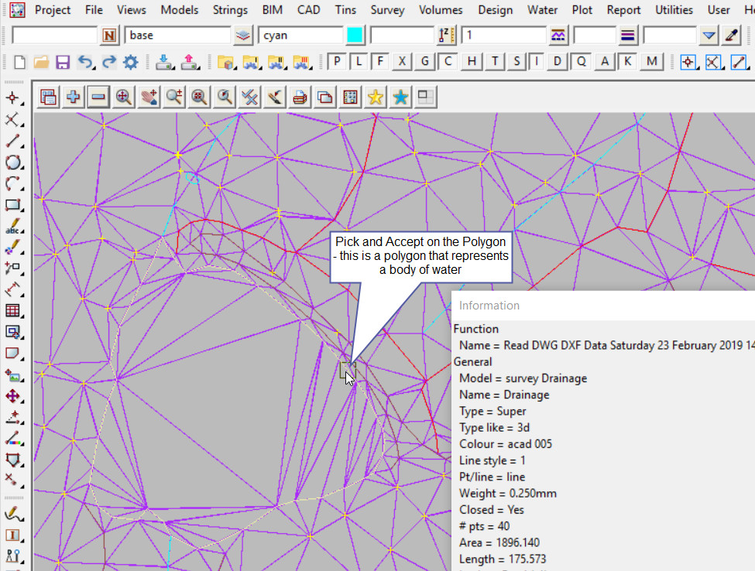Toggle the I snap button

[538, 63]
